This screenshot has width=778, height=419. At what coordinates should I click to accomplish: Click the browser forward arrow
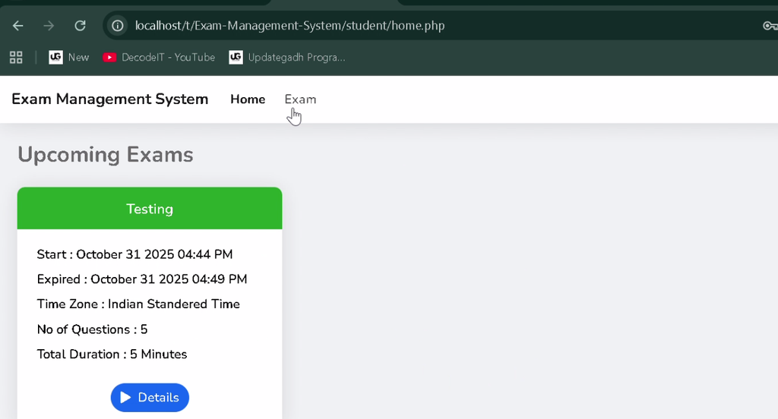point(49,26)
